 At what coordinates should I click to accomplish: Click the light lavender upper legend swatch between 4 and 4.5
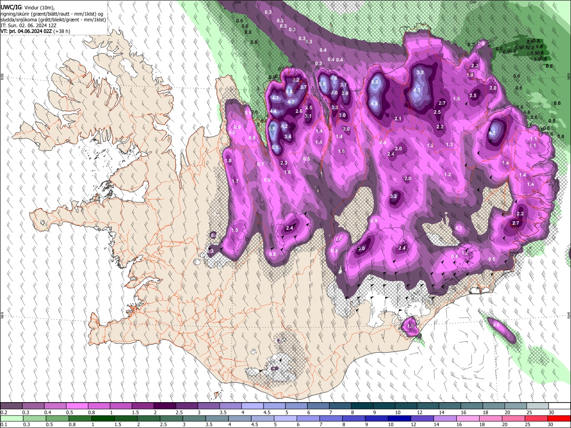tap(252, 406)
